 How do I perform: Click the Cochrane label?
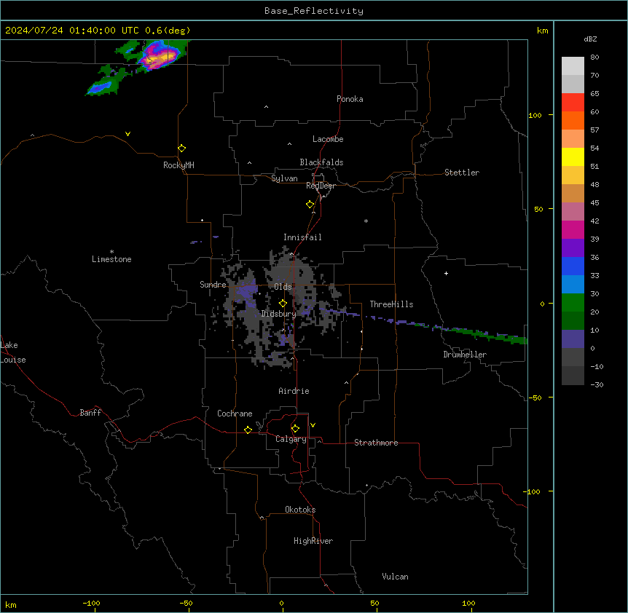tap(235, 414)
